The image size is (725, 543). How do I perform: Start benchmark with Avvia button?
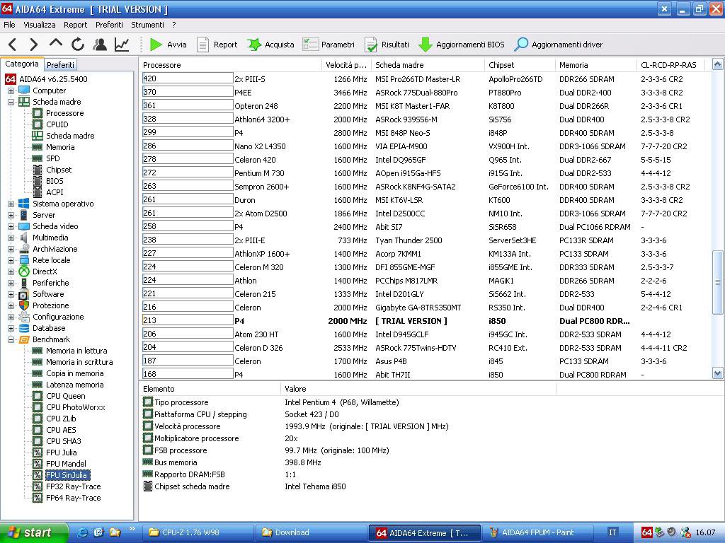[x=168, y=45]
